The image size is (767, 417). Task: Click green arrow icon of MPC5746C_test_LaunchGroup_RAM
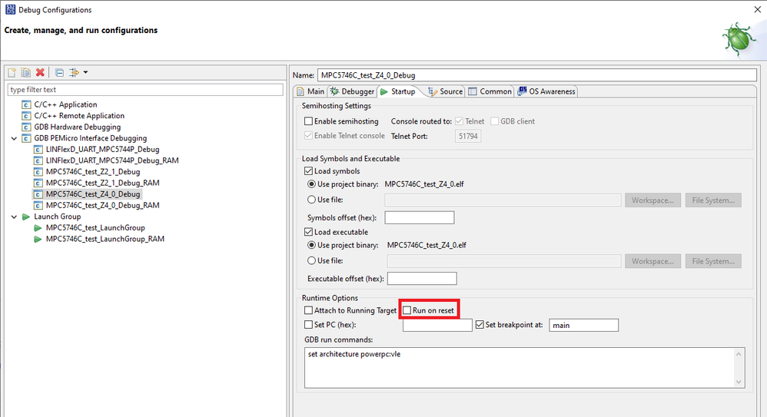(x=38, y=239)
